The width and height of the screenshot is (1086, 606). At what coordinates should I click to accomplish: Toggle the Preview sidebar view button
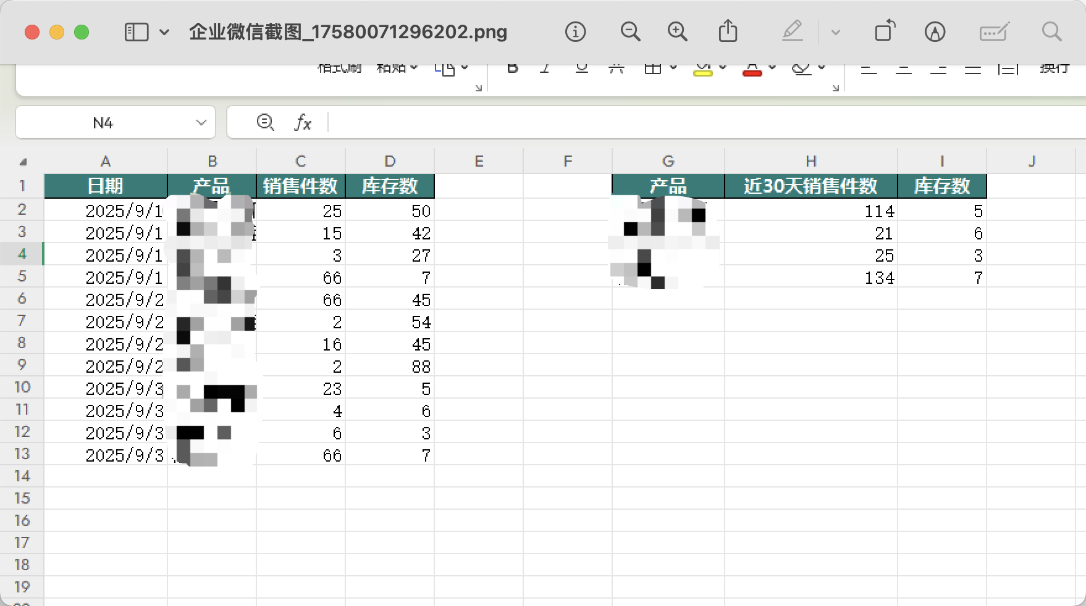[x=137, y=32]
